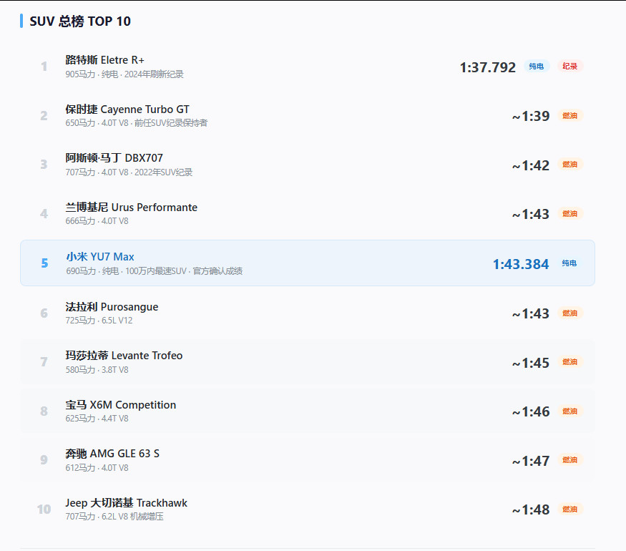
Task: Click the ~1:45 lap time
Action: pyautogui.click(x=531, y=364)
